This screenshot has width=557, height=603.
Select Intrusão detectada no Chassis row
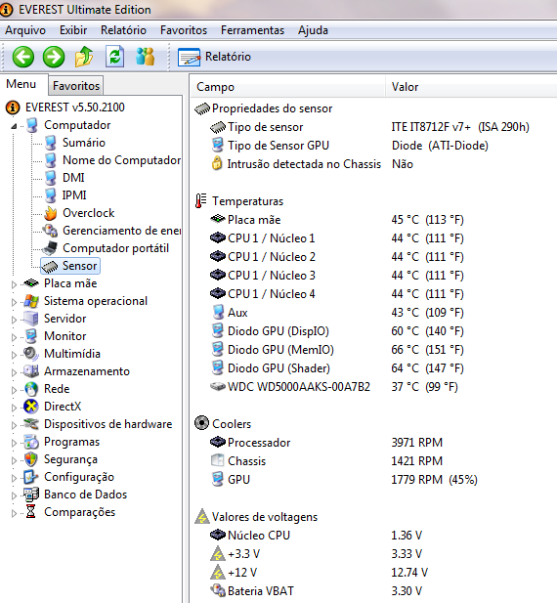pos(312,164)
